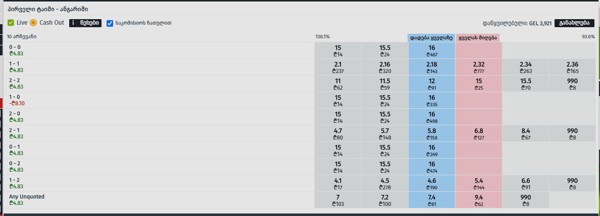The width and height of the screenshot is (600, 216).
Task: Click back odds 7.4 for Any Unquoted
Action: (x=431, y=200)
